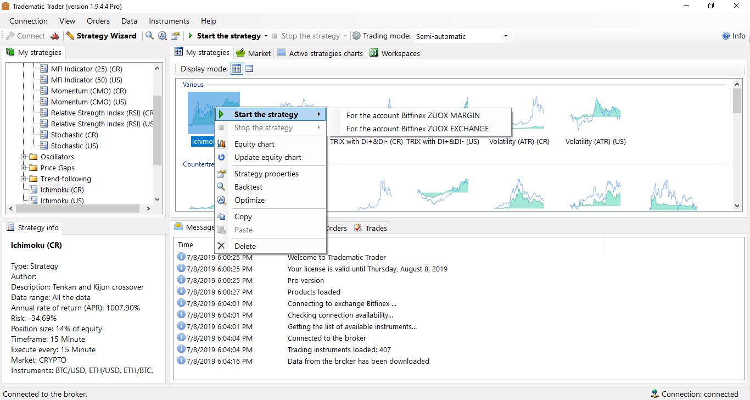Screen dimensions: 750x400
Task: Click the Optimize icon in the toolbar
Action: pyautogui.click(x=162, y=36)
